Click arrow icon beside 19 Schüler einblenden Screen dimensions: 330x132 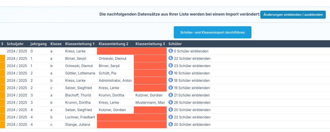click(x=171, y=88)
